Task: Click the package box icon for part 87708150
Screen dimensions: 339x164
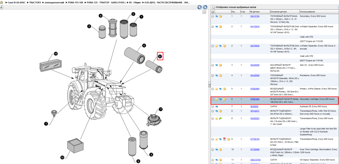Action: [228, 139]
